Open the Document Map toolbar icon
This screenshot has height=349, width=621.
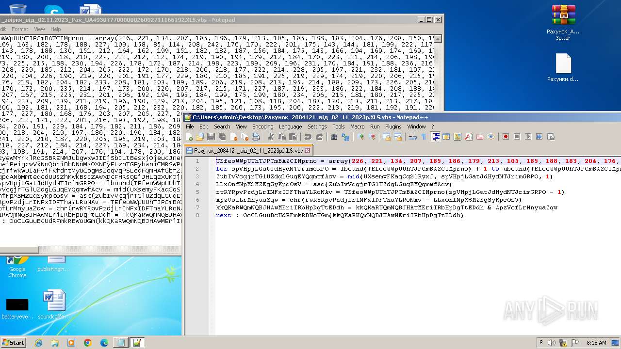coord(457,137)
